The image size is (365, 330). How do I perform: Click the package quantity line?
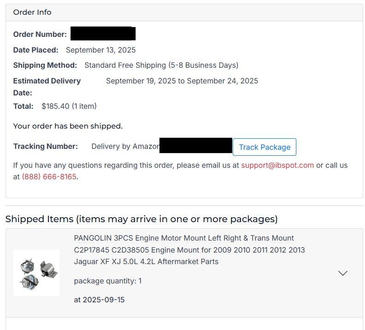point(108,281)
